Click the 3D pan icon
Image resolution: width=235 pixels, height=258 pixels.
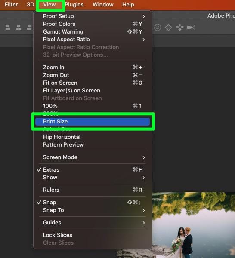click(x=168, y=28)
